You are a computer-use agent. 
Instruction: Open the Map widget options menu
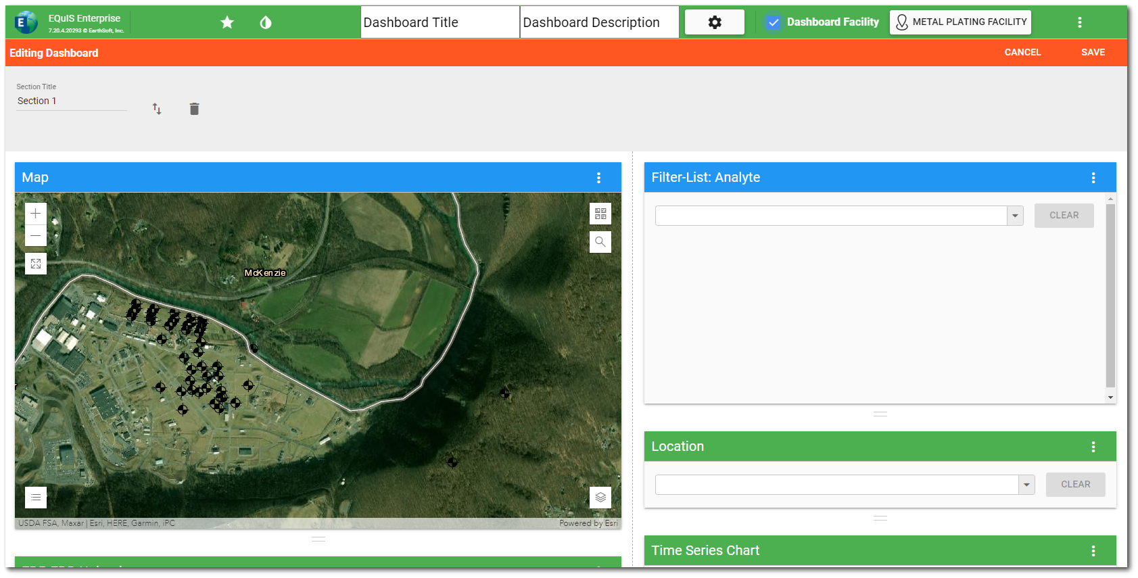(598, 178)
